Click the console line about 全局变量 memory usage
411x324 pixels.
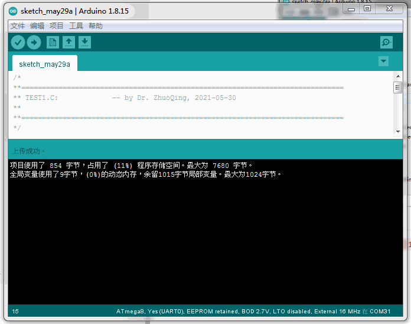click(145, 174)
